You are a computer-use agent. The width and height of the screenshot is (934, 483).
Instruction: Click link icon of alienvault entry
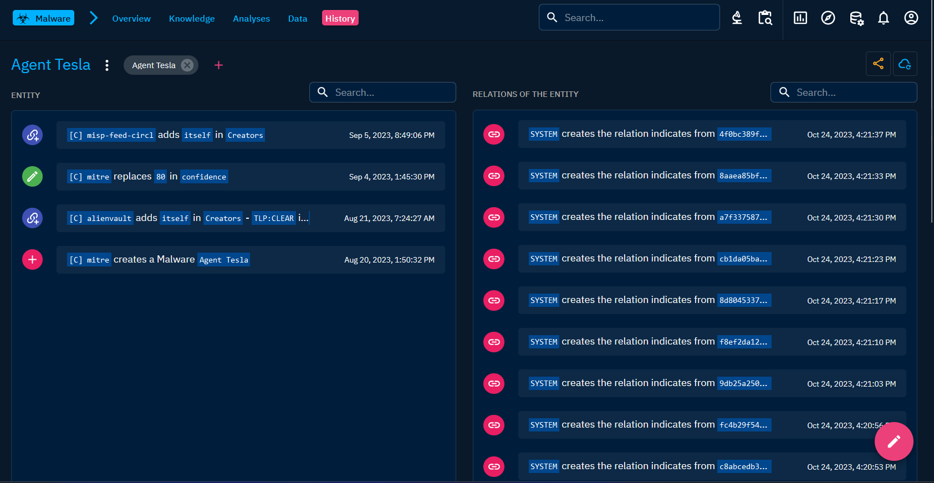33,218
